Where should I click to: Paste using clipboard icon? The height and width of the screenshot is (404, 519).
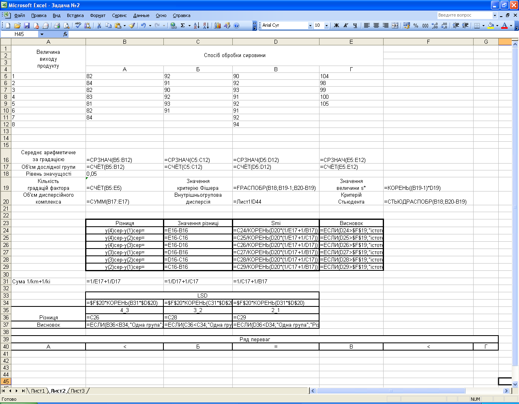click(x=118, y=26)
